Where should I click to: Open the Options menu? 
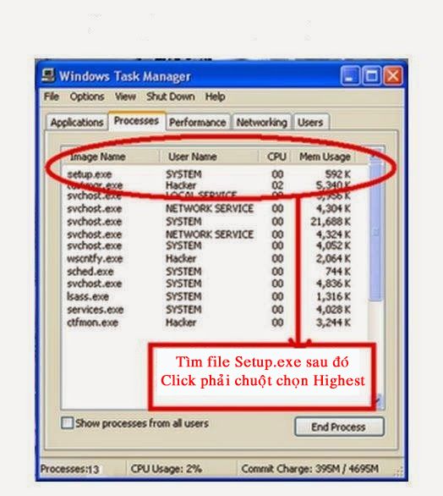coord(87,96)
